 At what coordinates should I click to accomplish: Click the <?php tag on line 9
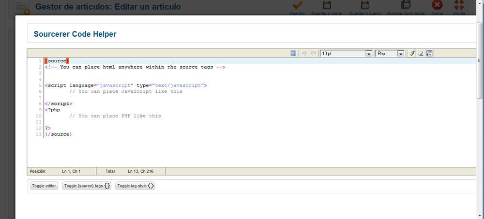pyautogui.click(x=52, y=110)
